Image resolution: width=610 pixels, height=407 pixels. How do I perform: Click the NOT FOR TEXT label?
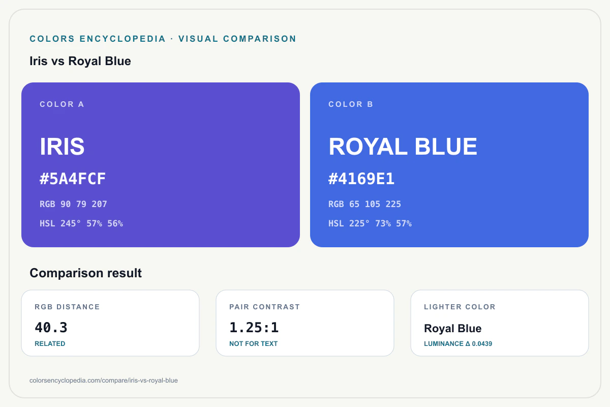253,344
